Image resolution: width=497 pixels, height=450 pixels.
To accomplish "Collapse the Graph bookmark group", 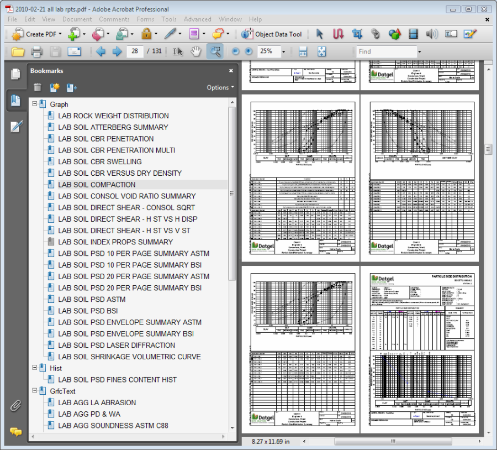I will [x=34, y=104].
